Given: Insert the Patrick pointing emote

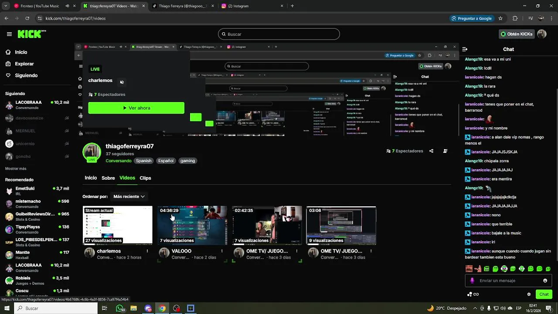Looking at the screenshot, I should (x=478, y=269).
